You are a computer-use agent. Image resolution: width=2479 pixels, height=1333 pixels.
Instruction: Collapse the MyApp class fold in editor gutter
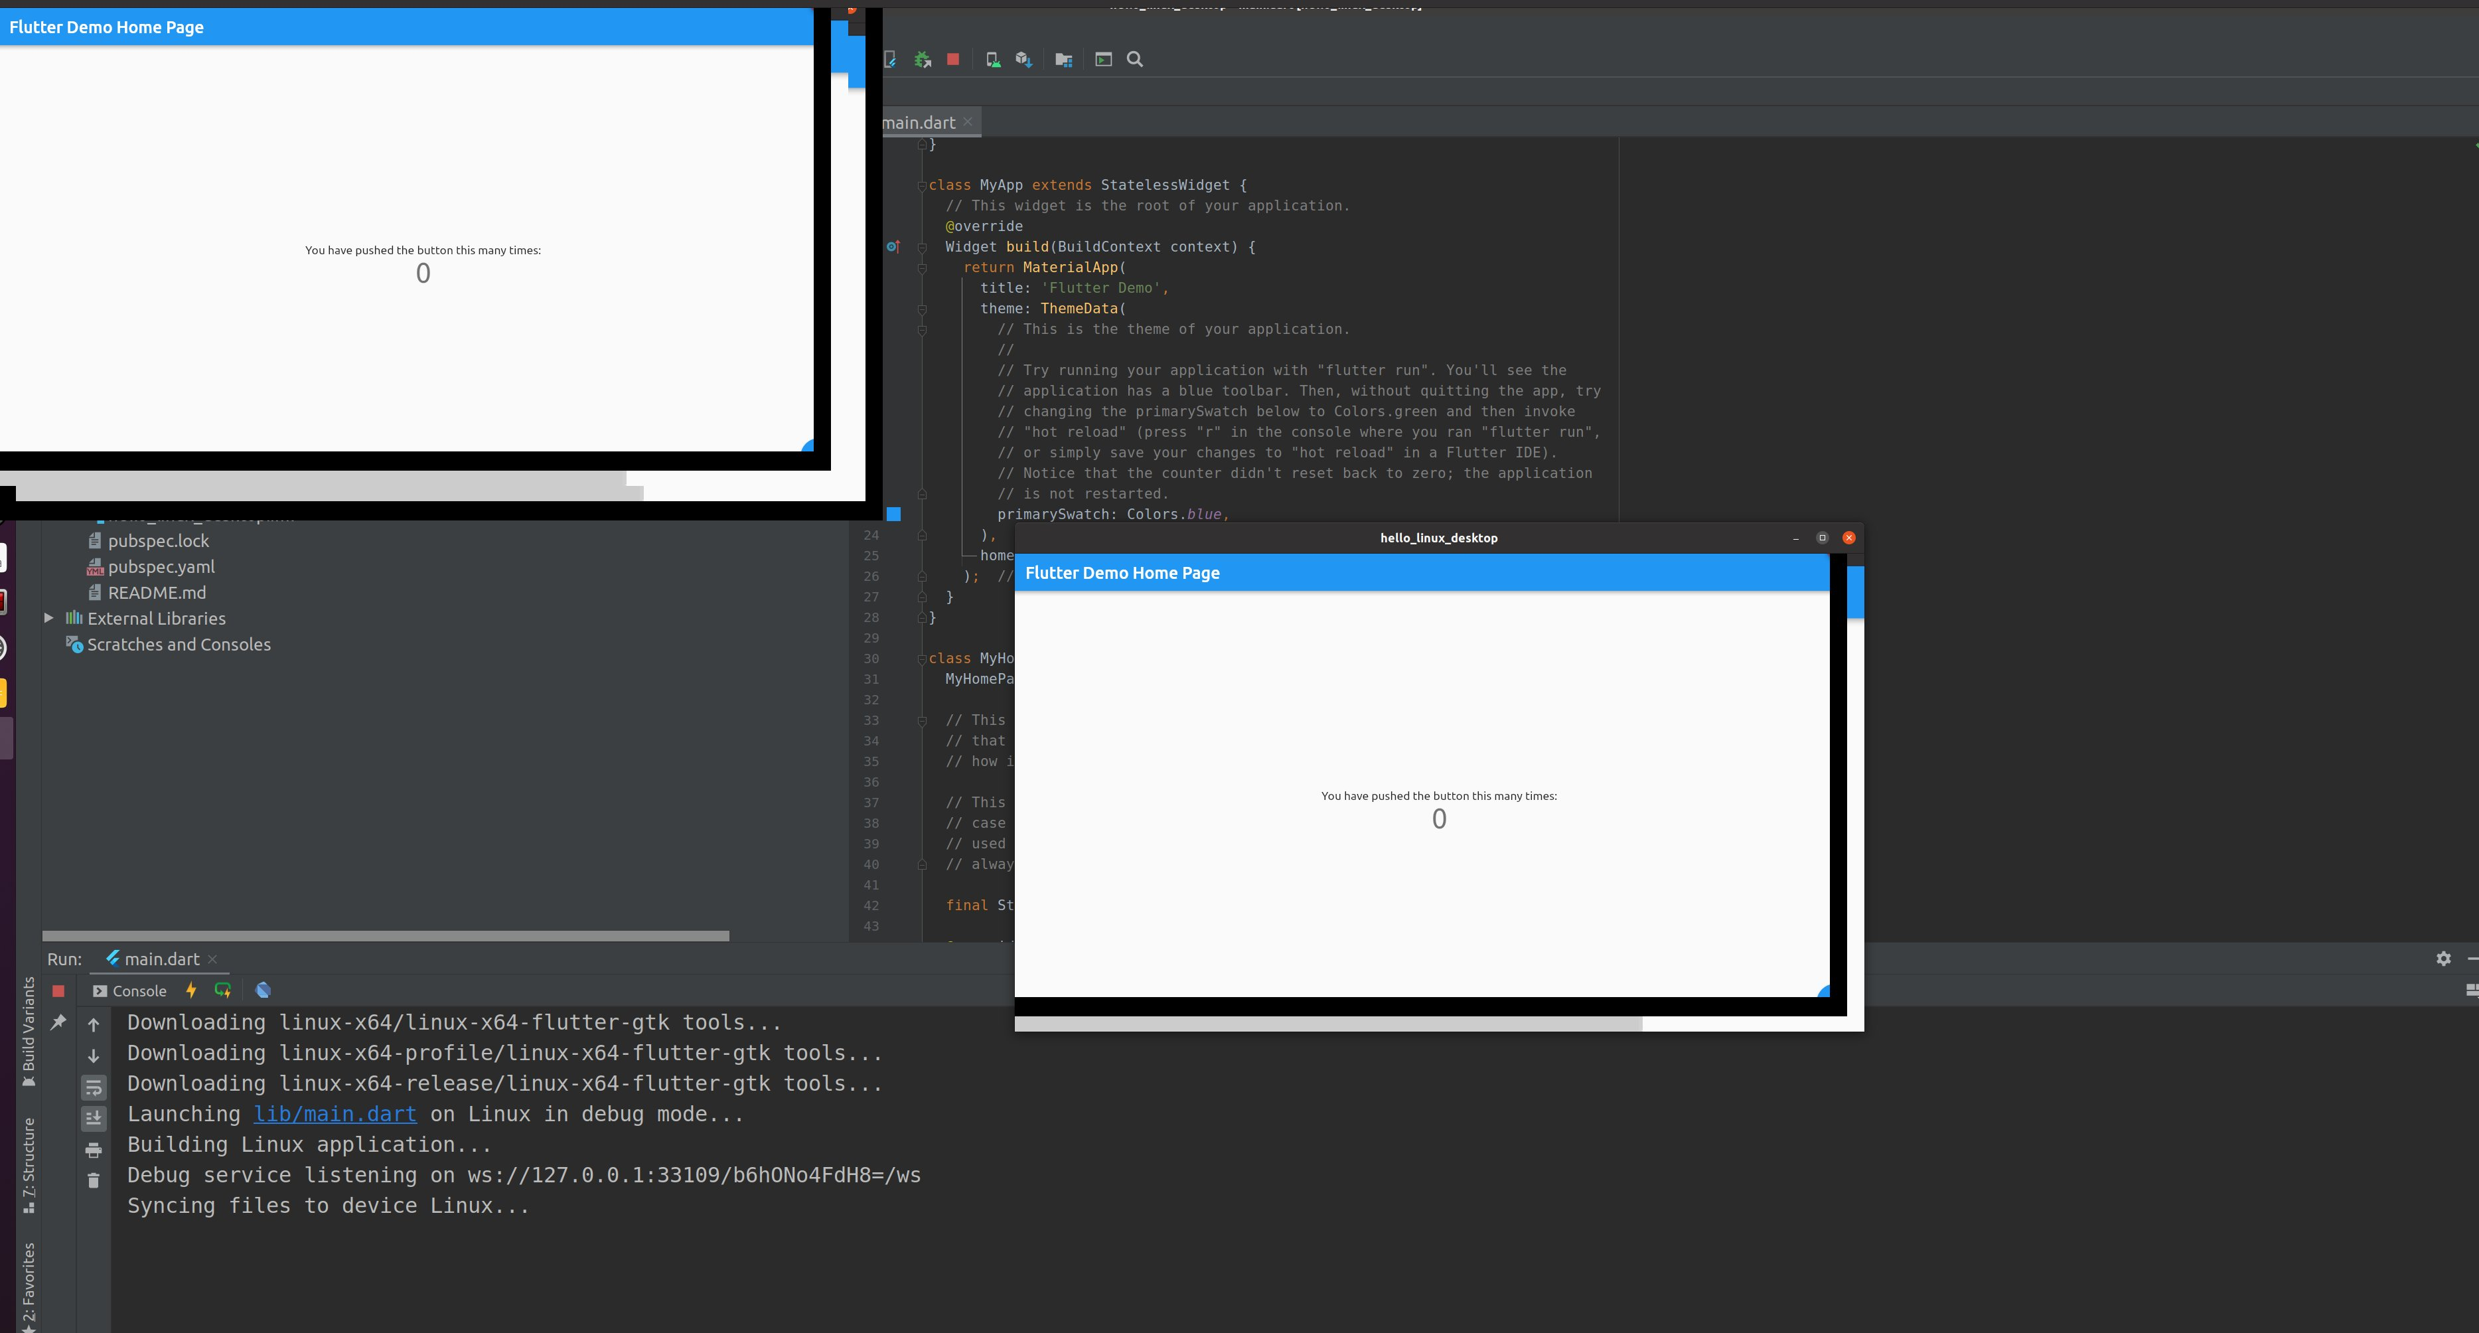coord(921,185)
